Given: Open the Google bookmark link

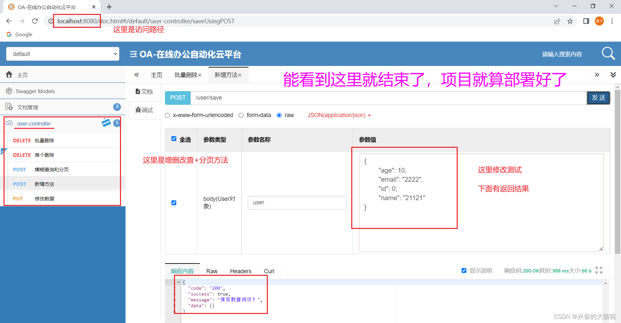Looking at the screenshot, I should click(19, 34).
